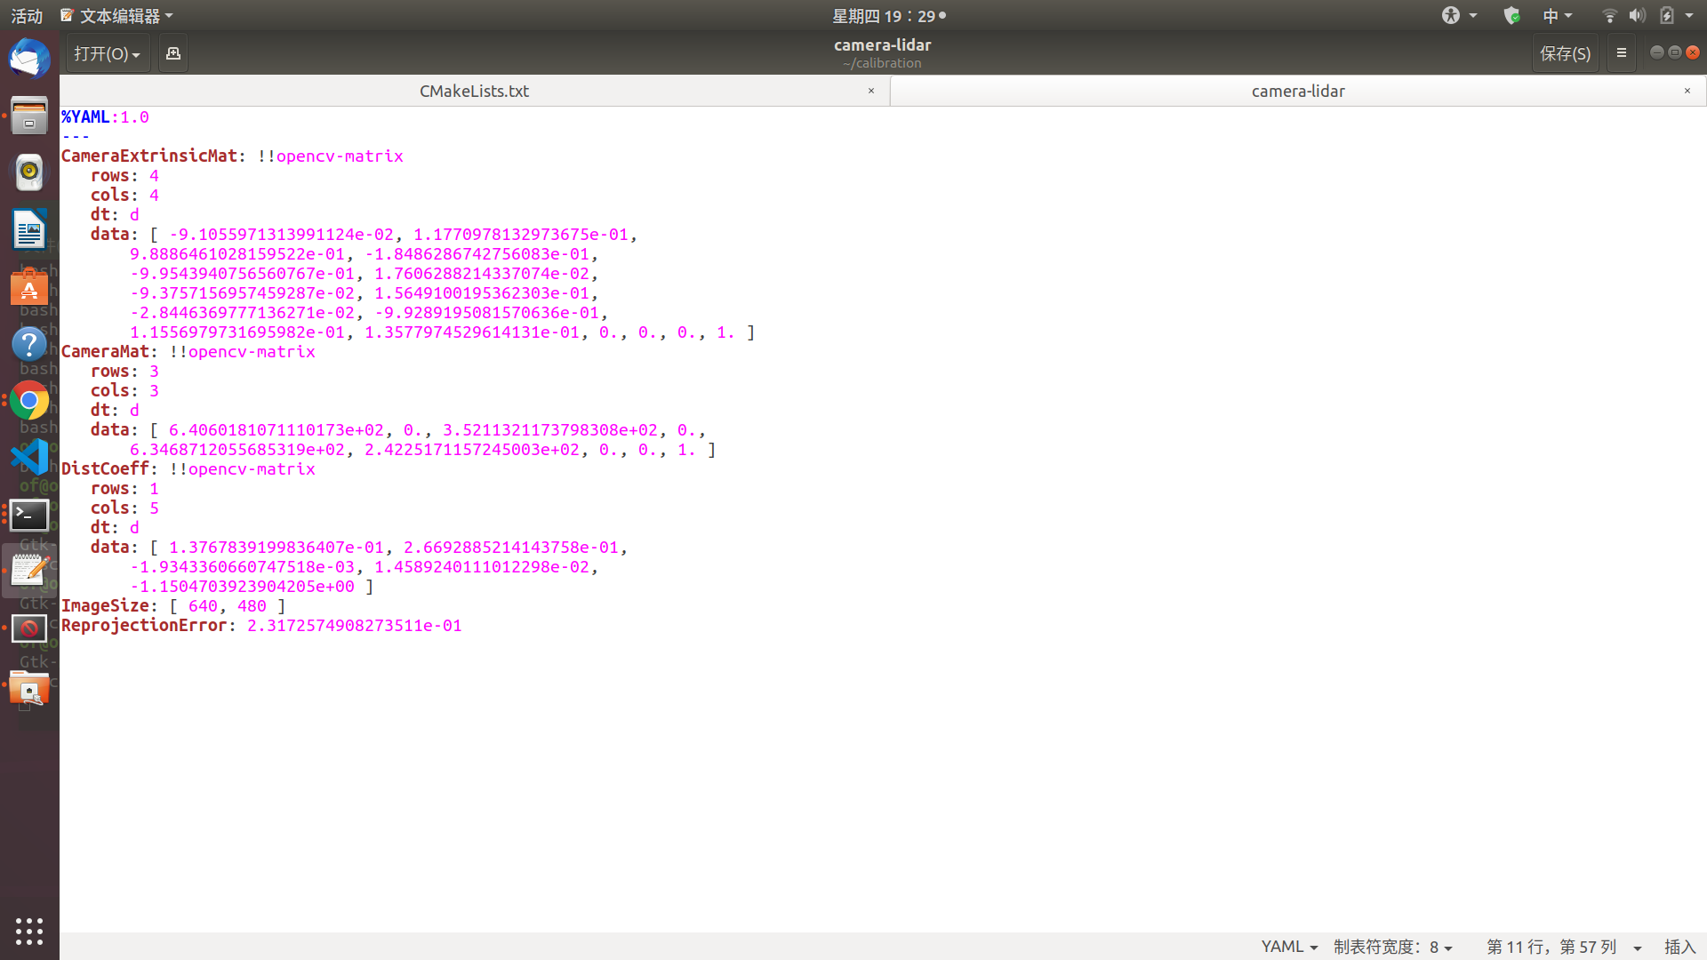
Task: Click the ReprojectionError value
Action: [x=355, y=625]
